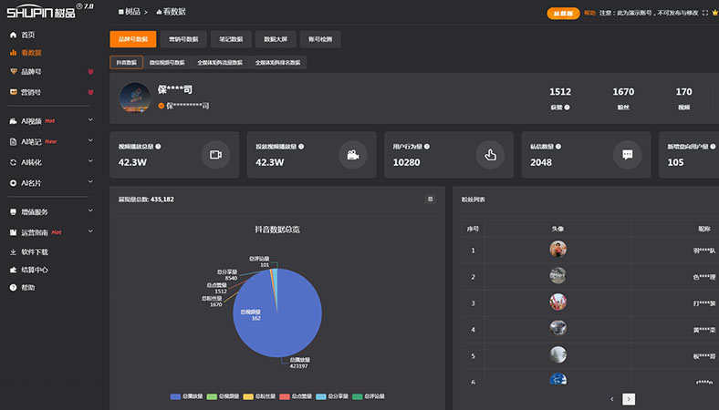Image resolution: width=719 pixels, height=410 pixels.
Task: Open 软件下载 in the sidebar
Action: (29, 252)
